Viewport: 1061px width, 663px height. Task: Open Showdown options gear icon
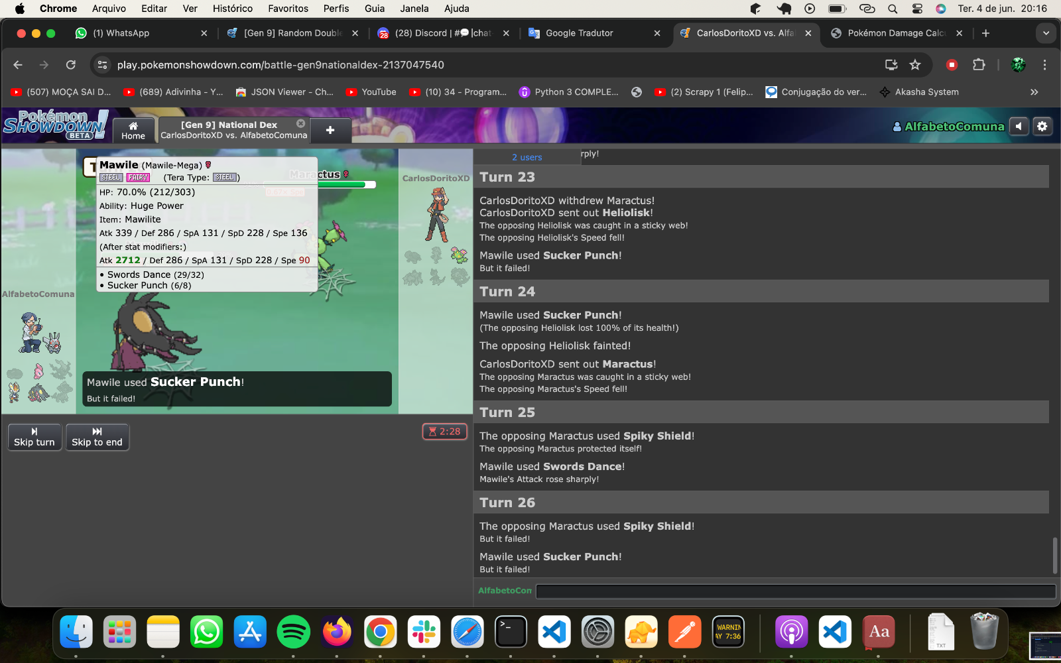pos(1042,126)
